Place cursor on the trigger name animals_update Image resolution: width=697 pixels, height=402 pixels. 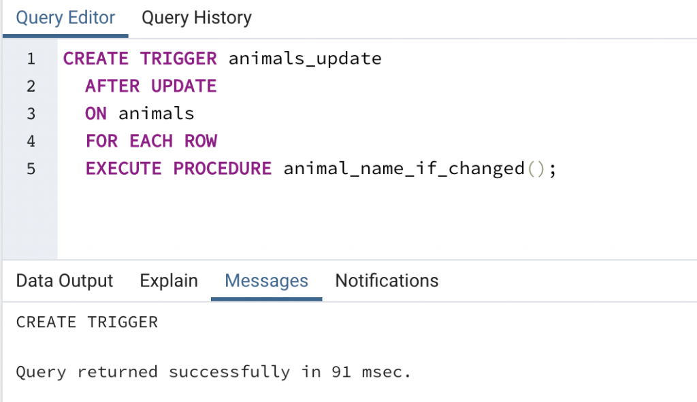305,58
